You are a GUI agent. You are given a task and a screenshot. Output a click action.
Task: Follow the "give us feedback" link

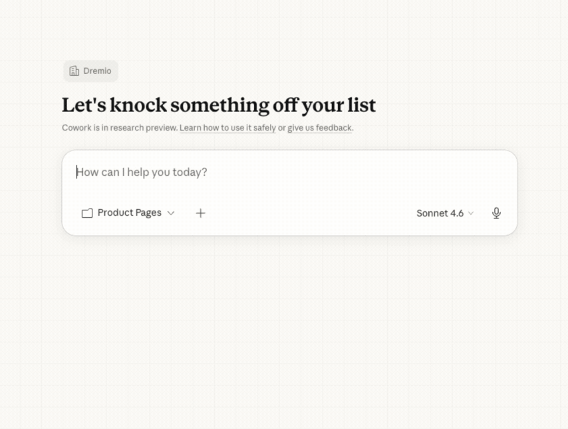(x=319, y=128)
